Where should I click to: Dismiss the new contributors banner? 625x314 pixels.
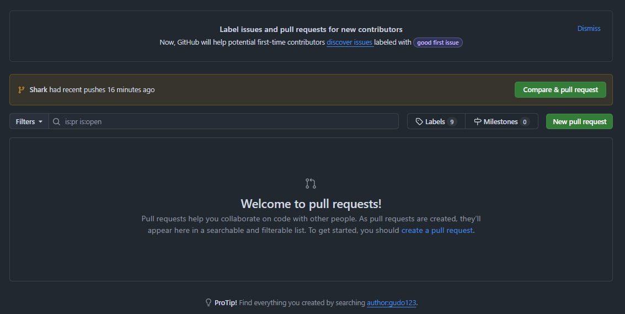tap(589, 28)
